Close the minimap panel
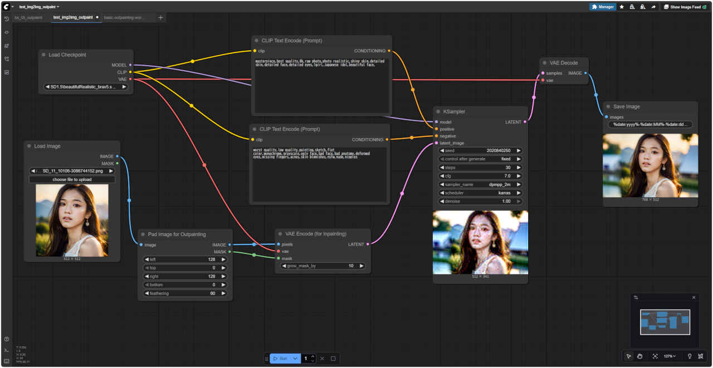The width and height of the screenshot is (713, 368). 694,297
